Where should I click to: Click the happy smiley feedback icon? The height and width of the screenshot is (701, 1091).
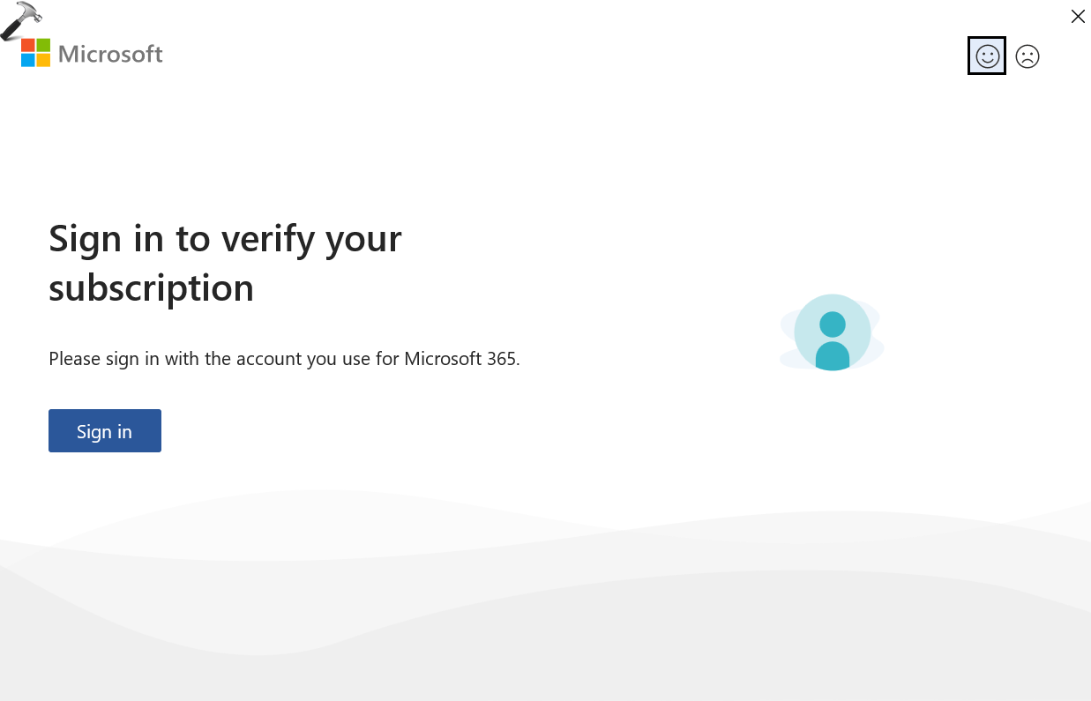(987, 56)
